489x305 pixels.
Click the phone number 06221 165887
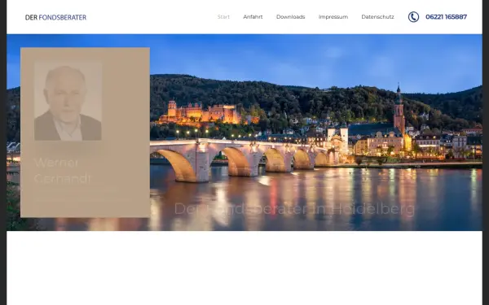(x=446, y=17)
